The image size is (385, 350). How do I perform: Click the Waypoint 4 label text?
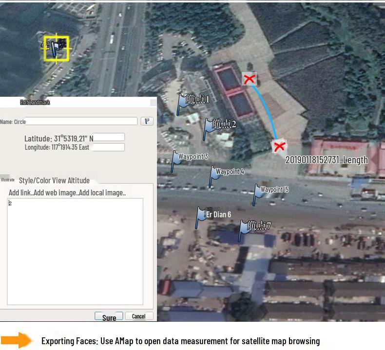click(x=230, y=172)
